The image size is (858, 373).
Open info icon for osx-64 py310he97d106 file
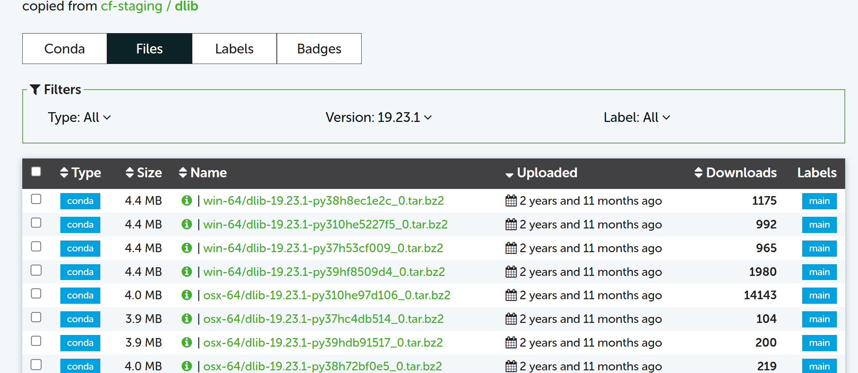point(187,295)
